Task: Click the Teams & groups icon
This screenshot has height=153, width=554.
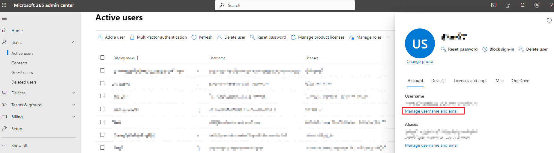Action: coord(4,105)
